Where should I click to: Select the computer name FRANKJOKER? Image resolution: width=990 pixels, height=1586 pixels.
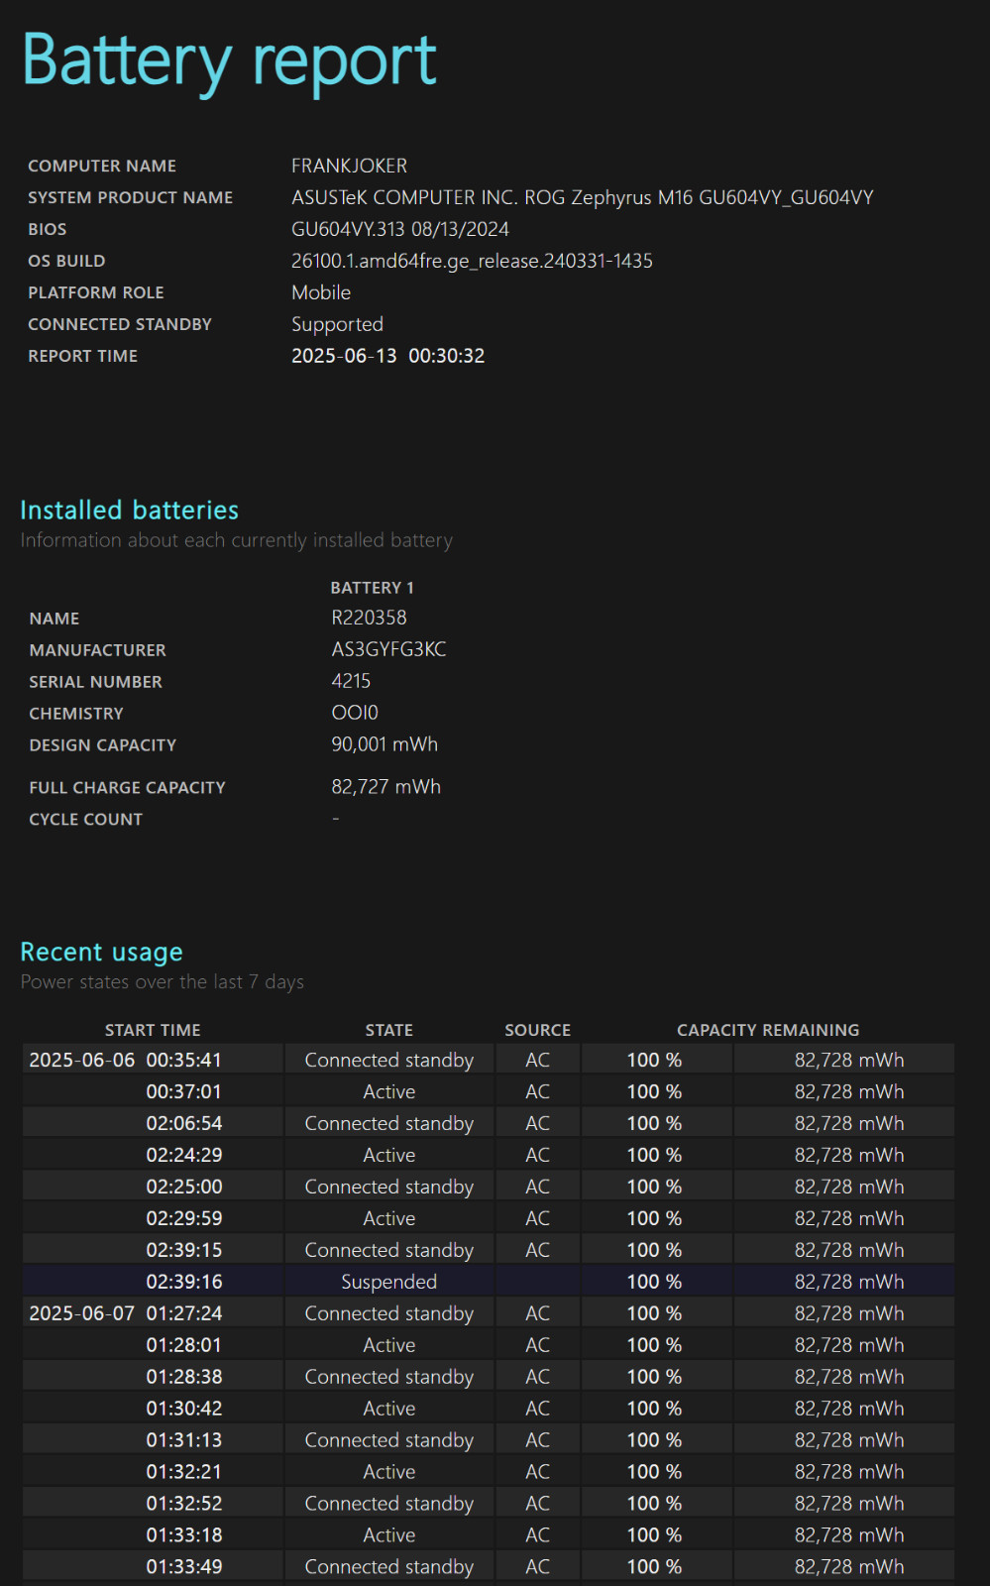pyautogui.click(x=349, y=166)
